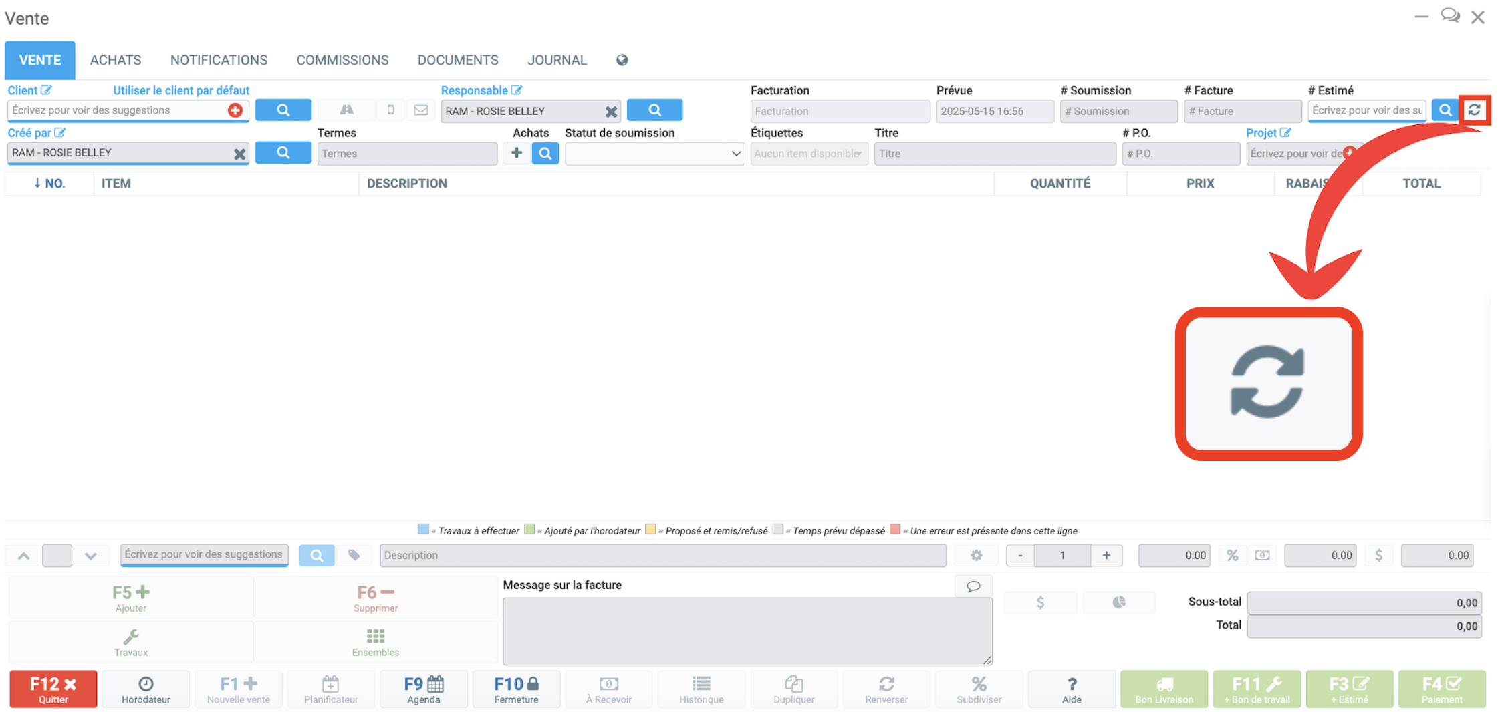This screenshot has height=712, width=1500.
Task: Increase quantity with the plus stepper
Action: coord(1106,555)
